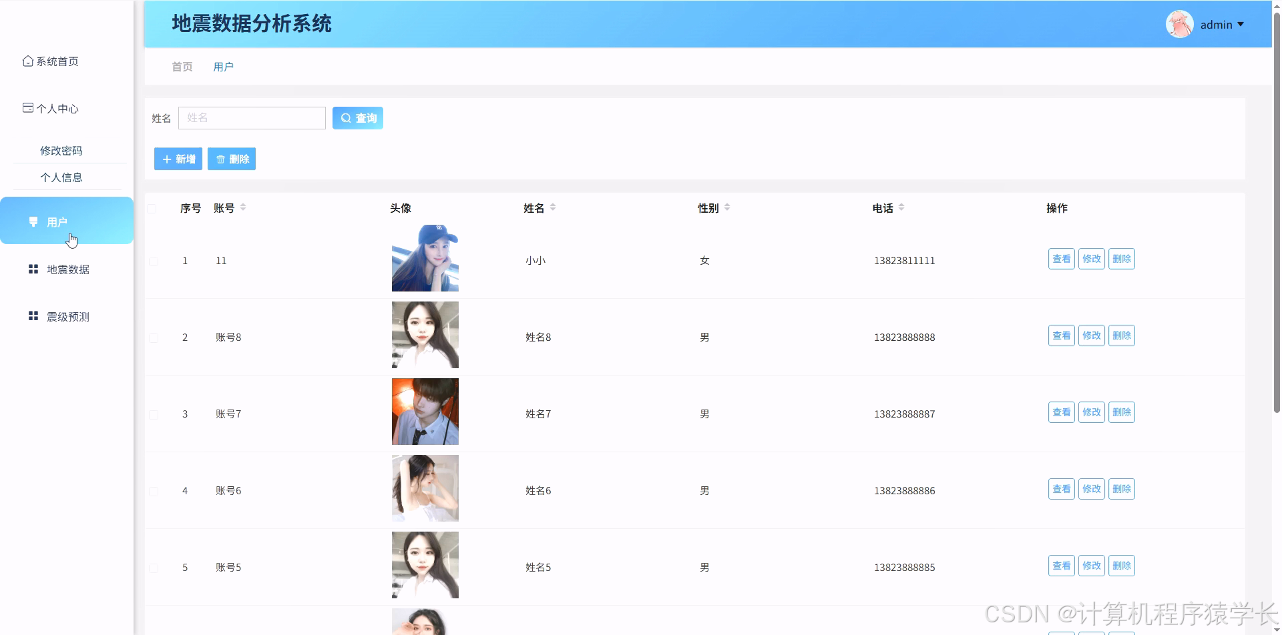Click the icon beside 用户 in sidebar
The image size is (1282, 635).
(x=33, y=221)
